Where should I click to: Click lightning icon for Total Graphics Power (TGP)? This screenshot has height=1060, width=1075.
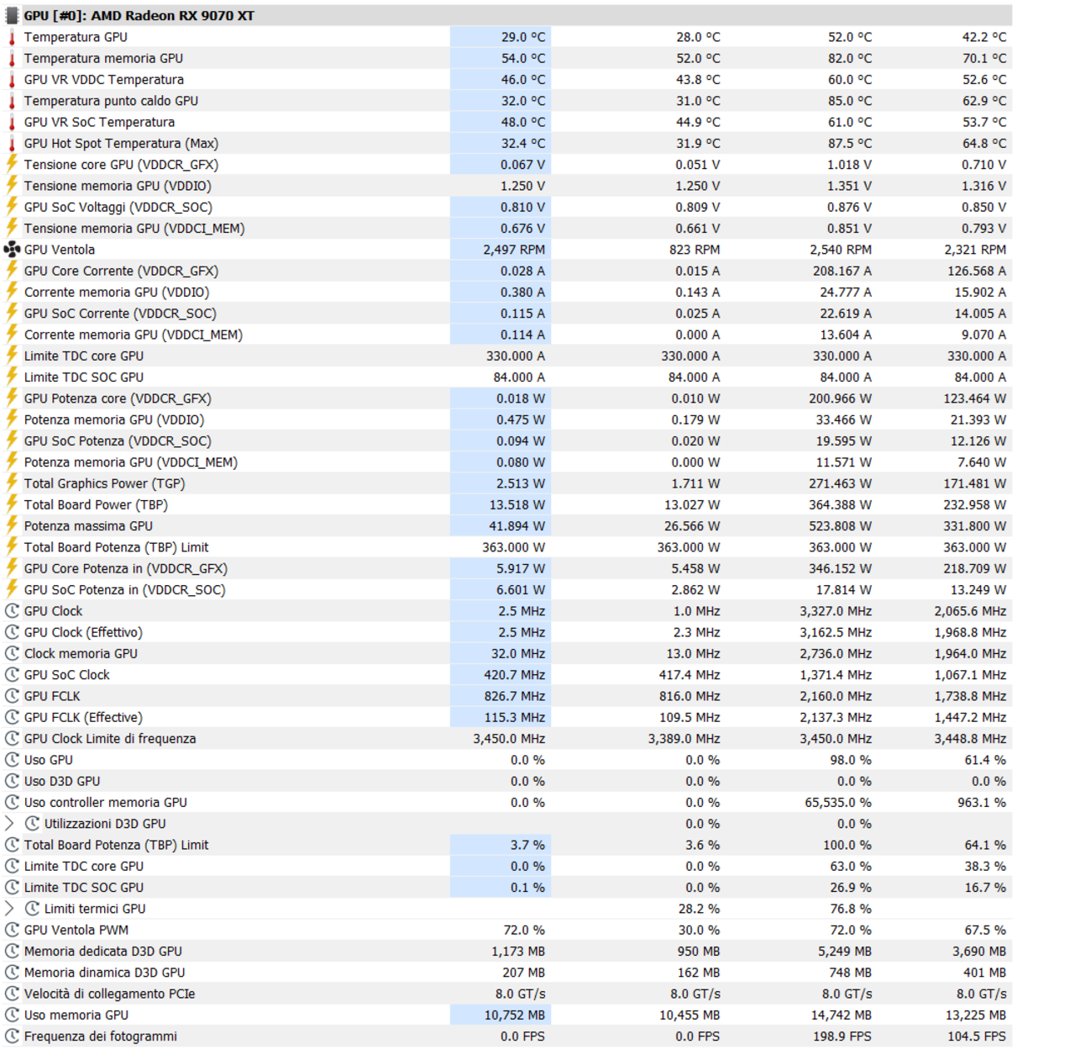click(12, 483)
